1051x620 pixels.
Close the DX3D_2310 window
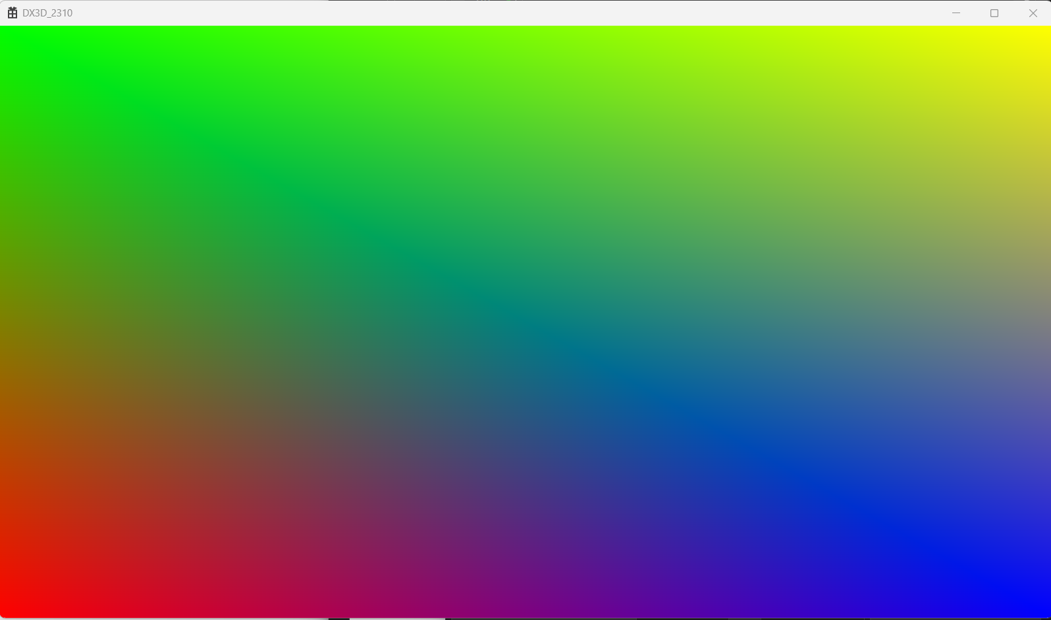pos(1033,13)
